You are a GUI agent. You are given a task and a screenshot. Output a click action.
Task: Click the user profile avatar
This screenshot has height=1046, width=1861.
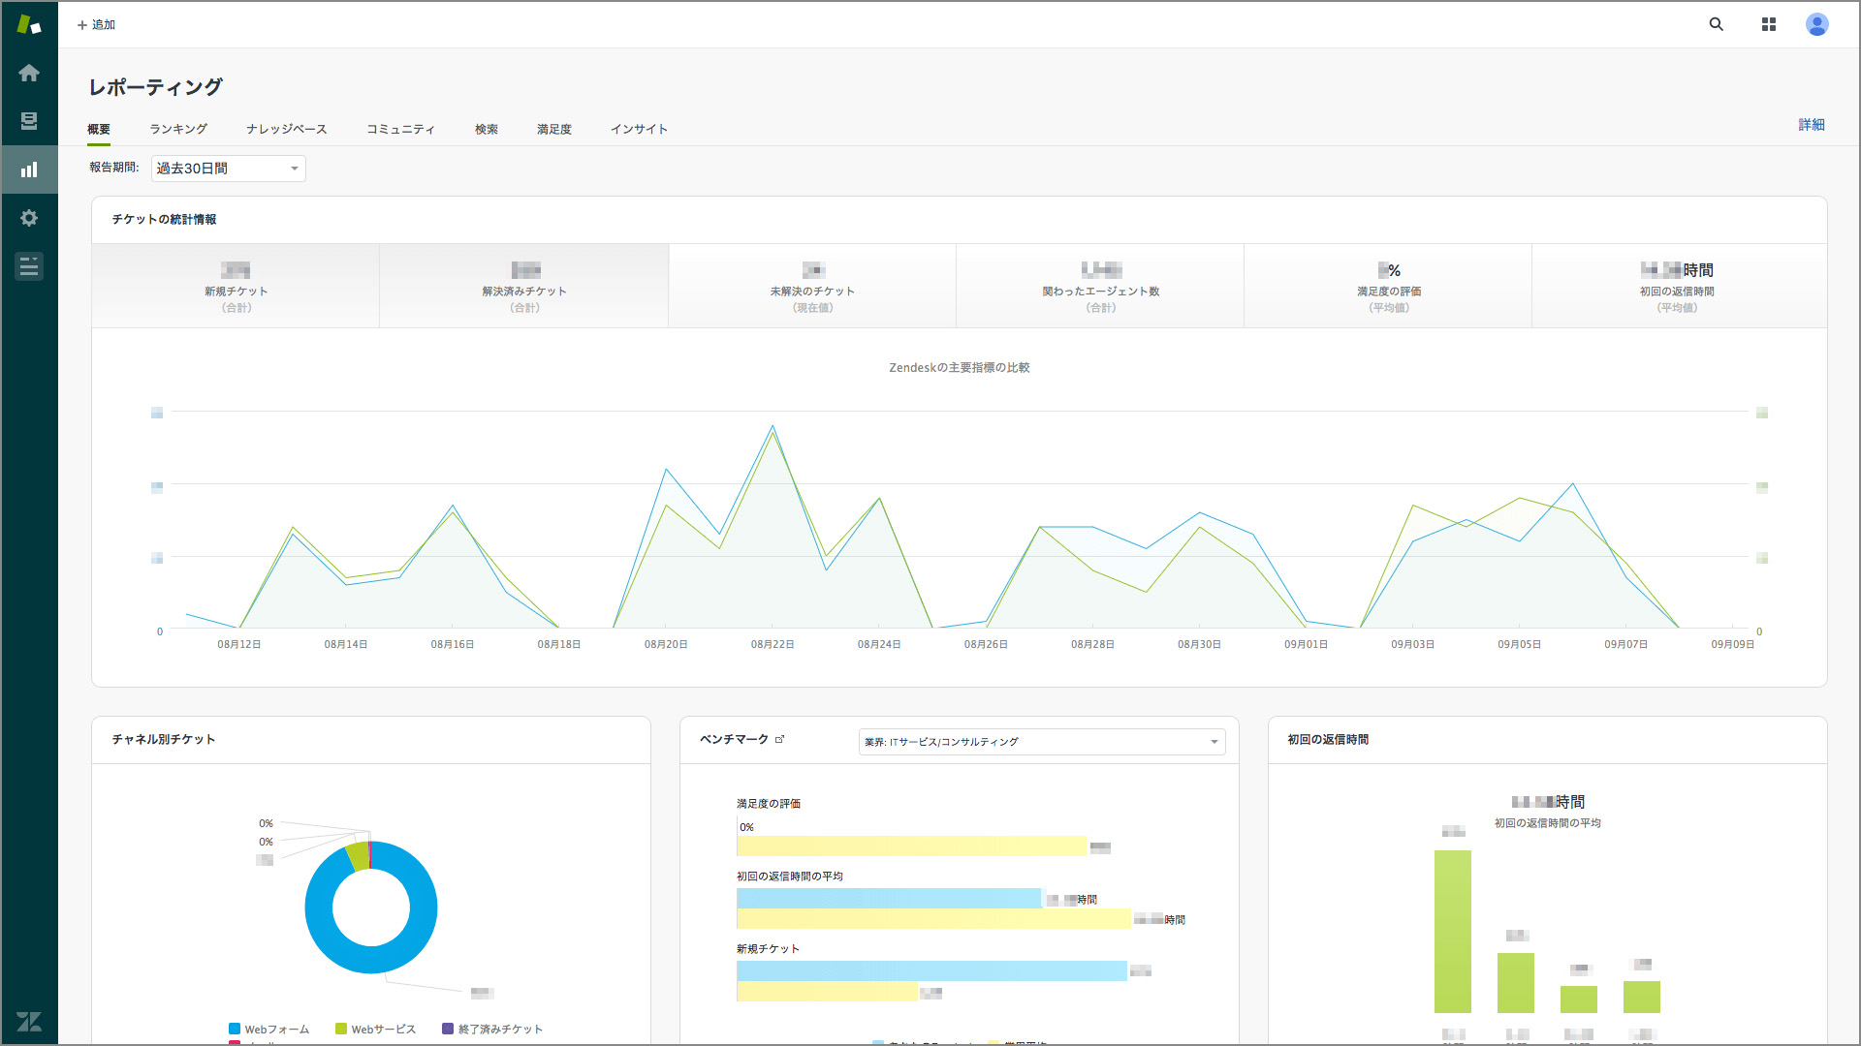[1818, 23]
